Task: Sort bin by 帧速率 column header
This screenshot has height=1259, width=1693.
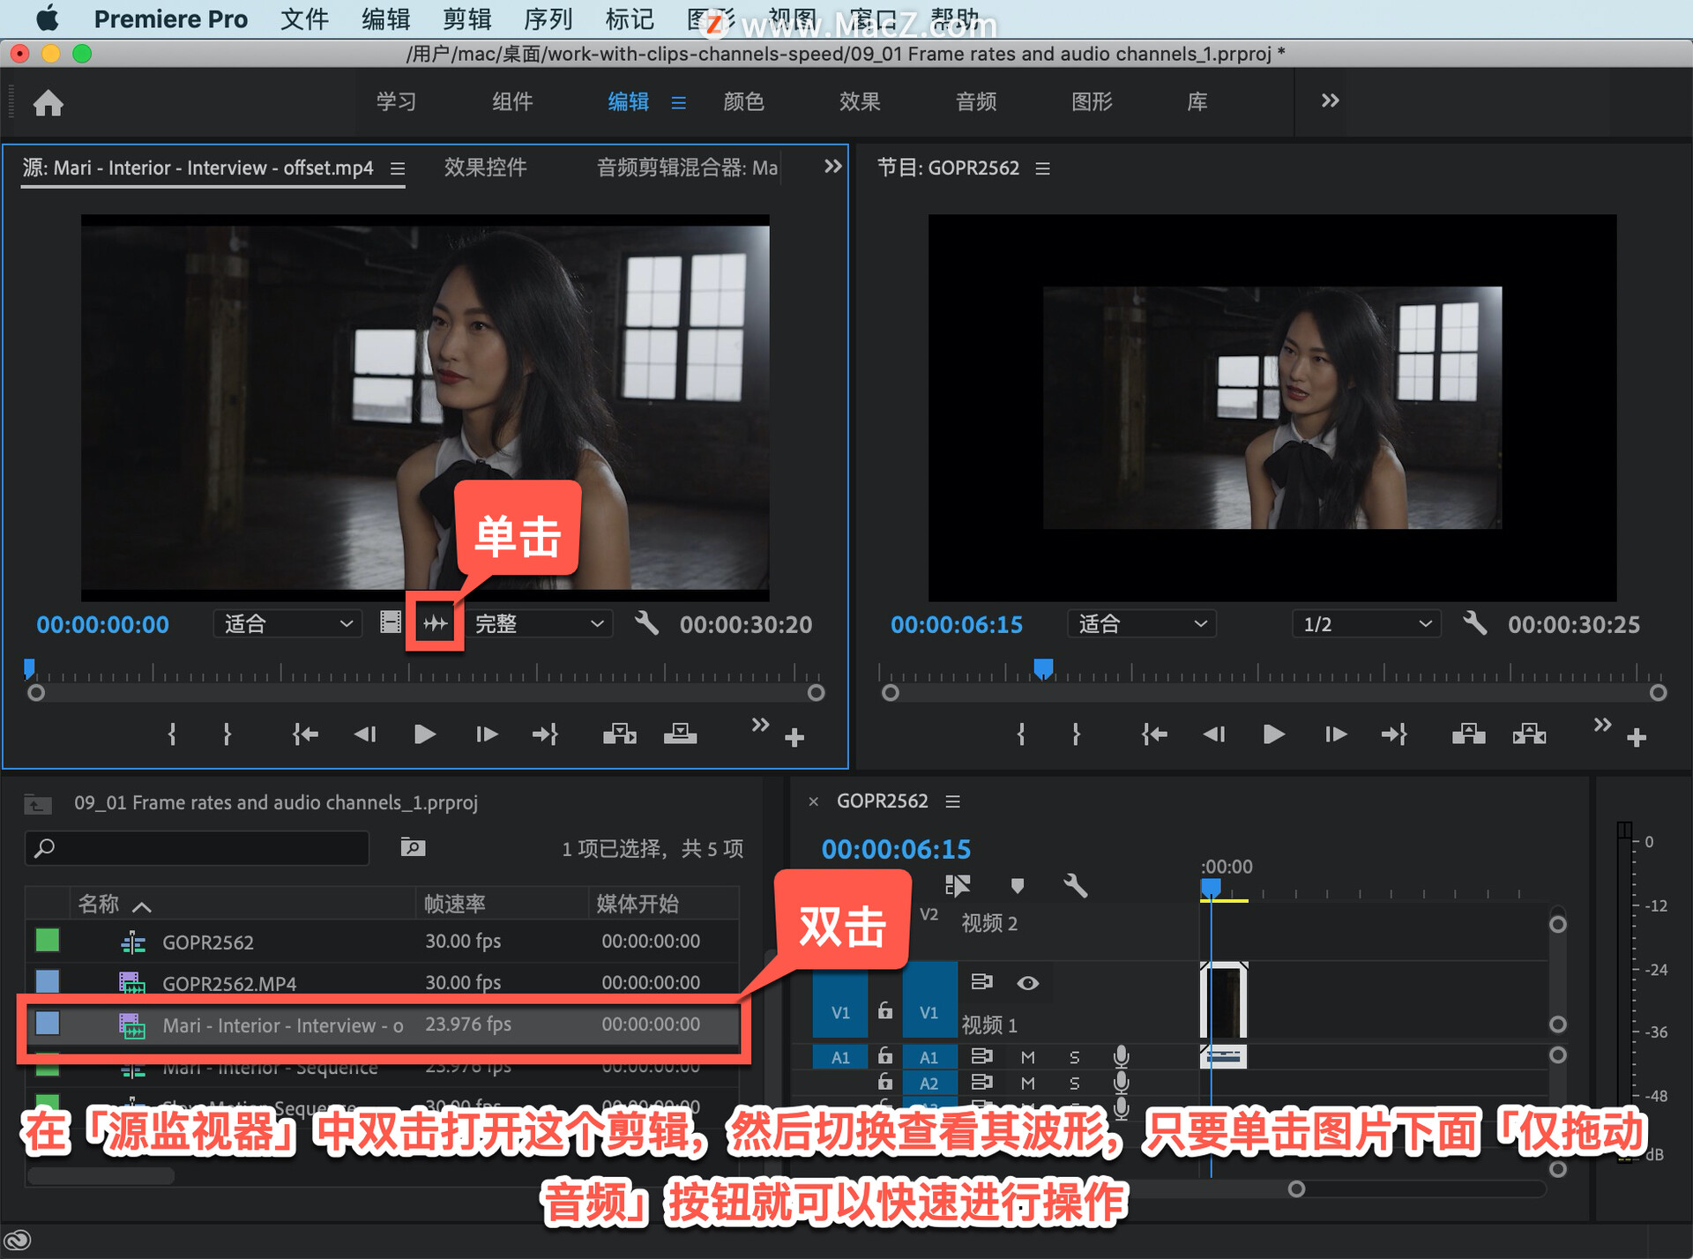Action: [x=455, y=904]
